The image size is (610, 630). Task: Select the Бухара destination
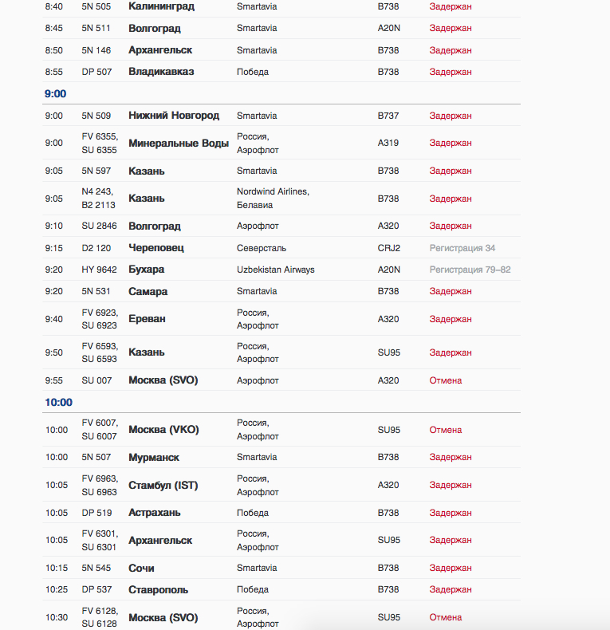coord(146,270)
